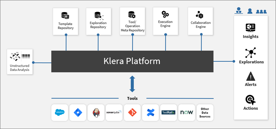Click the Insights monitor chart icon
This screenshot has height=129, width=276.
click(250, 28)
